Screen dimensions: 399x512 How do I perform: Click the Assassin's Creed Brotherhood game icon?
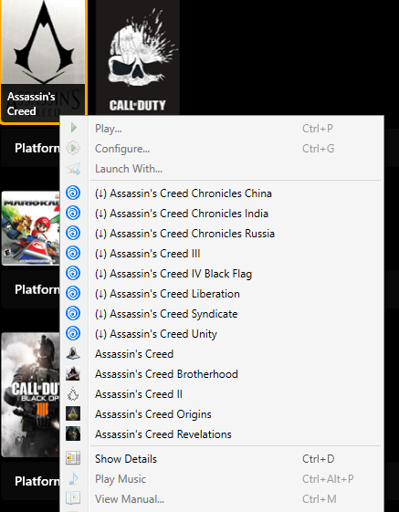pos(73,374)
